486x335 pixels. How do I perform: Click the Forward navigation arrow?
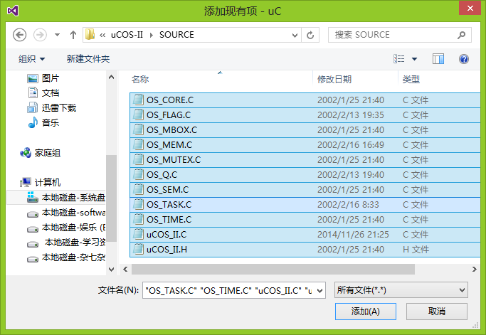point(40,35)
